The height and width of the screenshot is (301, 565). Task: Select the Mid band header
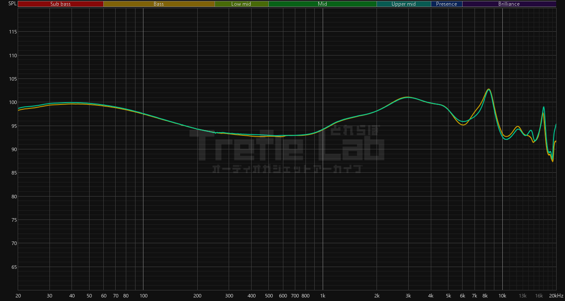point(322,4)
